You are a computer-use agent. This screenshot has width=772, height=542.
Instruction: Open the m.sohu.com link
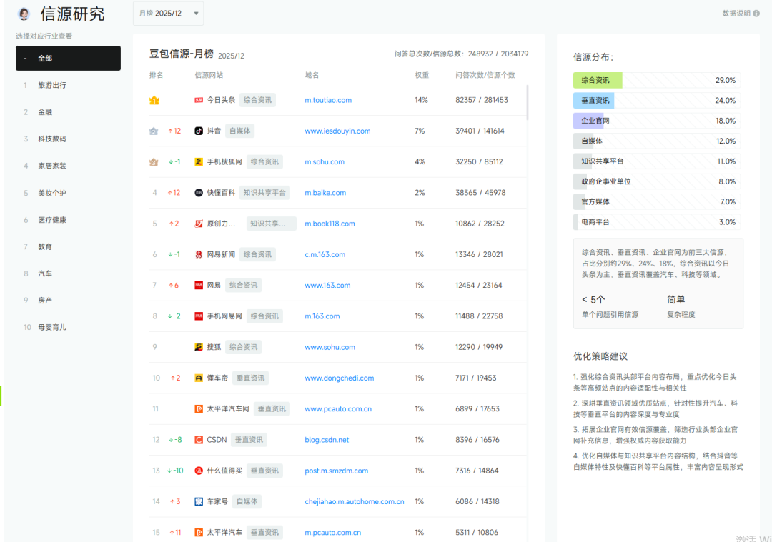tap(325, 162)
